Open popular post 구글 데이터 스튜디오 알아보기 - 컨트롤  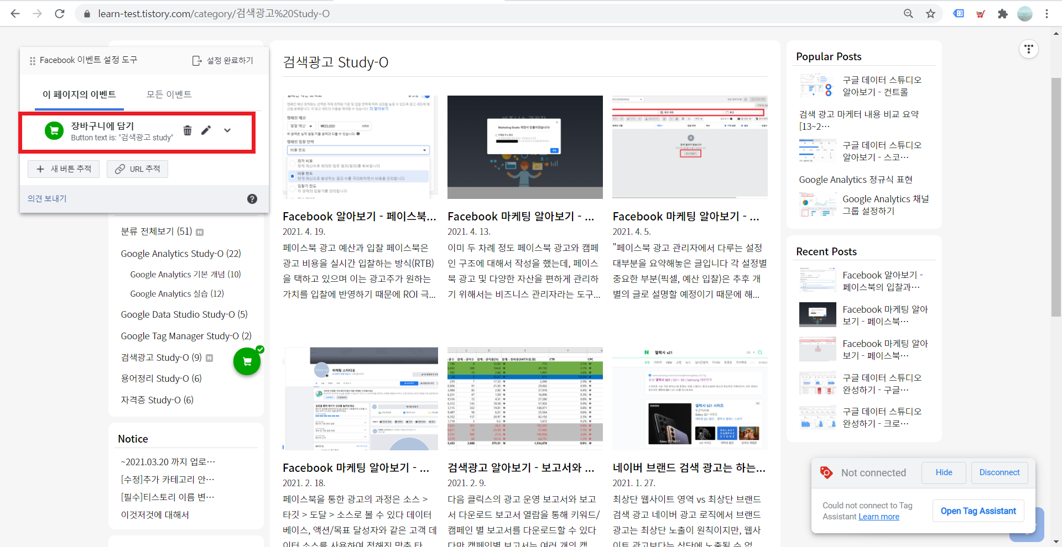(882, 86)
